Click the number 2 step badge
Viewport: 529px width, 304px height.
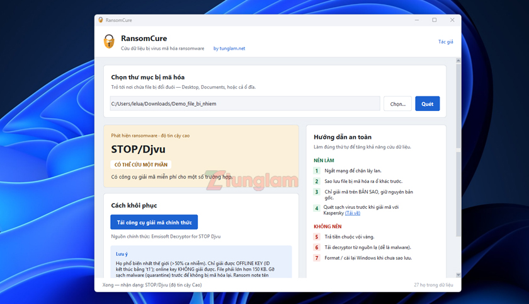[x=316, y=182]
